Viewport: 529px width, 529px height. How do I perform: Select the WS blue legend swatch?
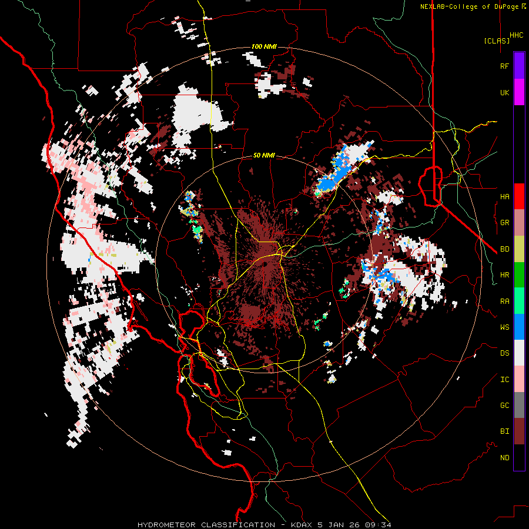[519, 327]
